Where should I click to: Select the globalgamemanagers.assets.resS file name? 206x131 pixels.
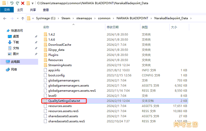coord(72,90)
